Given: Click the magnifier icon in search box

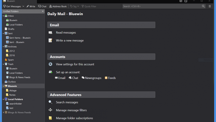Looking at the screenshot, I should (x=203, y=6).
